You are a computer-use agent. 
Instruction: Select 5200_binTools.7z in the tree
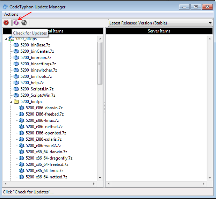[36, 76]
